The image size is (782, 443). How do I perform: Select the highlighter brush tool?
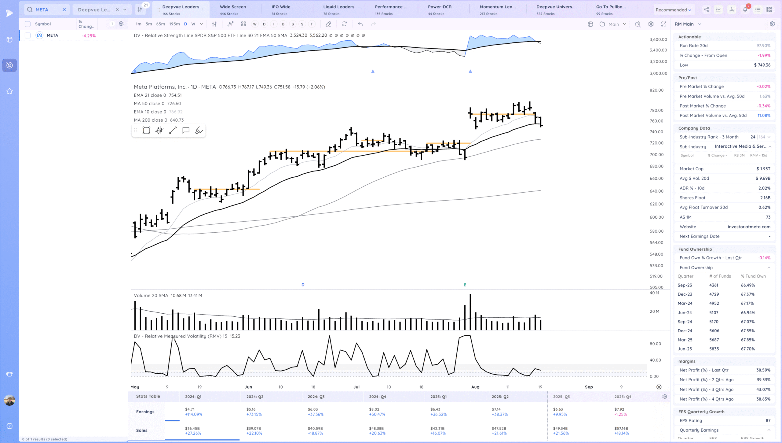coord(199,131)
